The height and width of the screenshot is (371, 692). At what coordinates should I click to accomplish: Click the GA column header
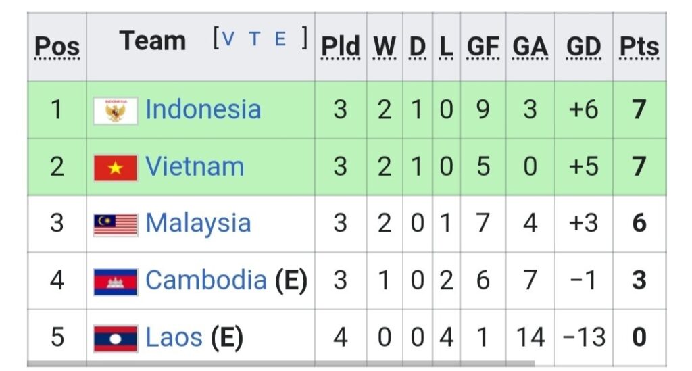[530, 47]
